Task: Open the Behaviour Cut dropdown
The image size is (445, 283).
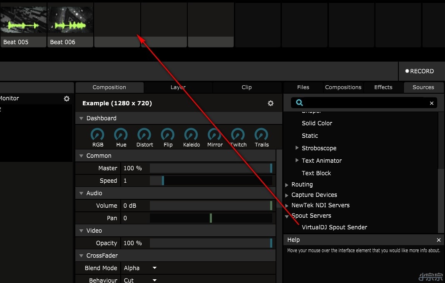Action: pyautogui.click(x=140, y=280)
